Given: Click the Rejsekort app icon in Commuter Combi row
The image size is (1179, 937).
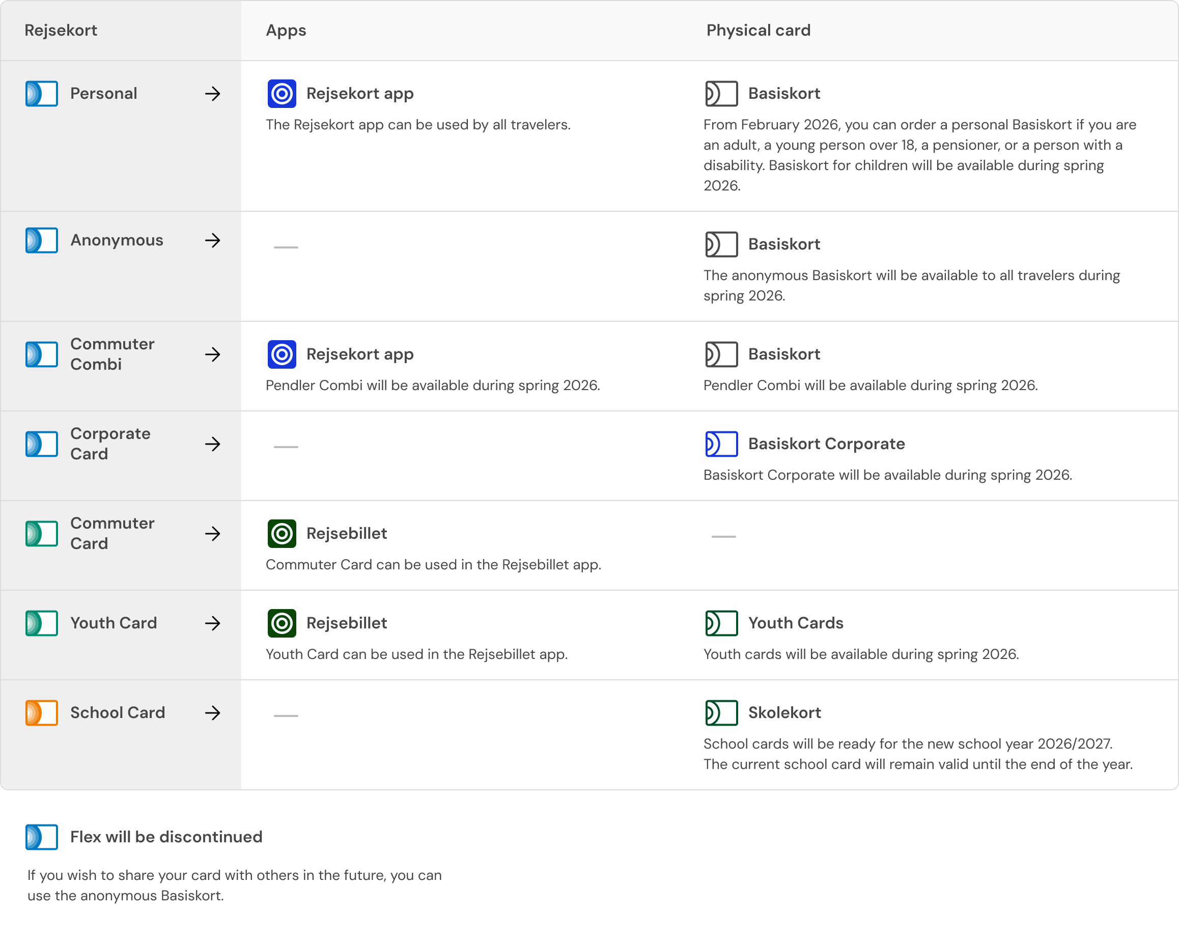Looking at the screenshot, I should click(x=282, y=354).
